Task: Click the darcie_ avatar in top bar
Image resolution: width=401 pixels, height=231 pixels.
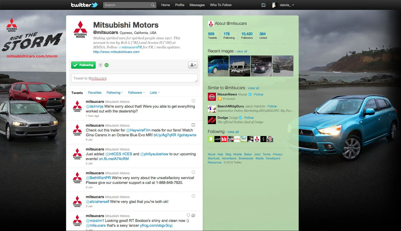Action: 275,5
